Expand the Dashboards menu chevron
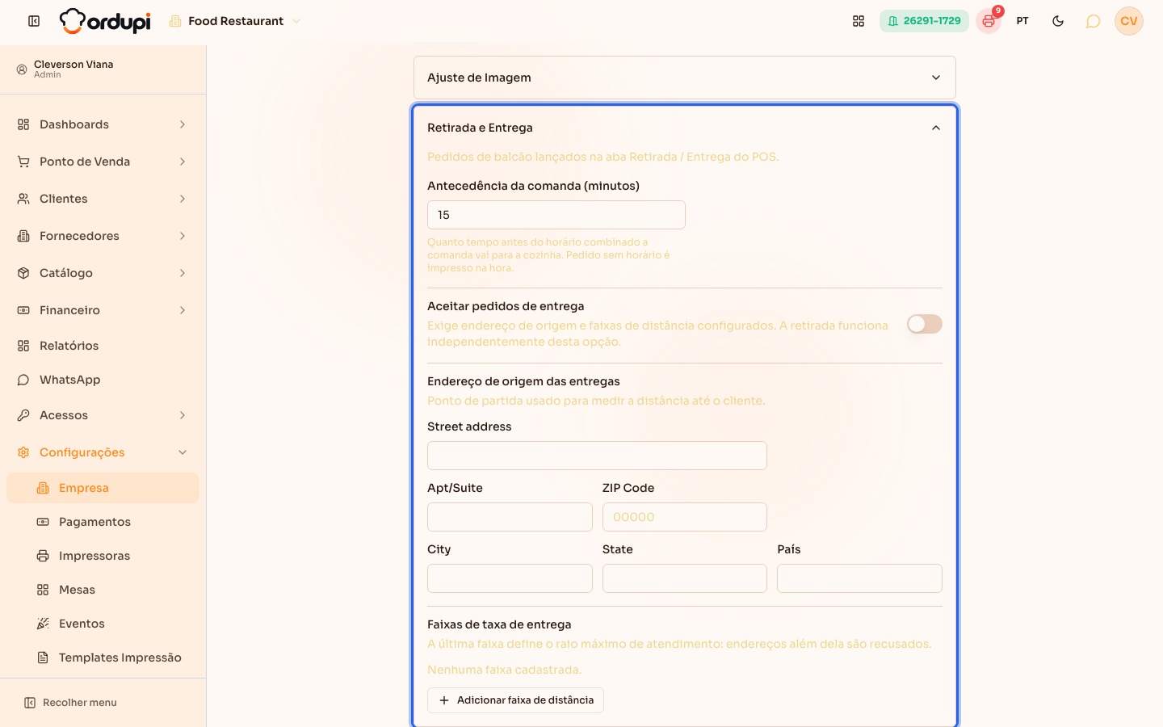The image size is (1163, 727). [183, 124]
